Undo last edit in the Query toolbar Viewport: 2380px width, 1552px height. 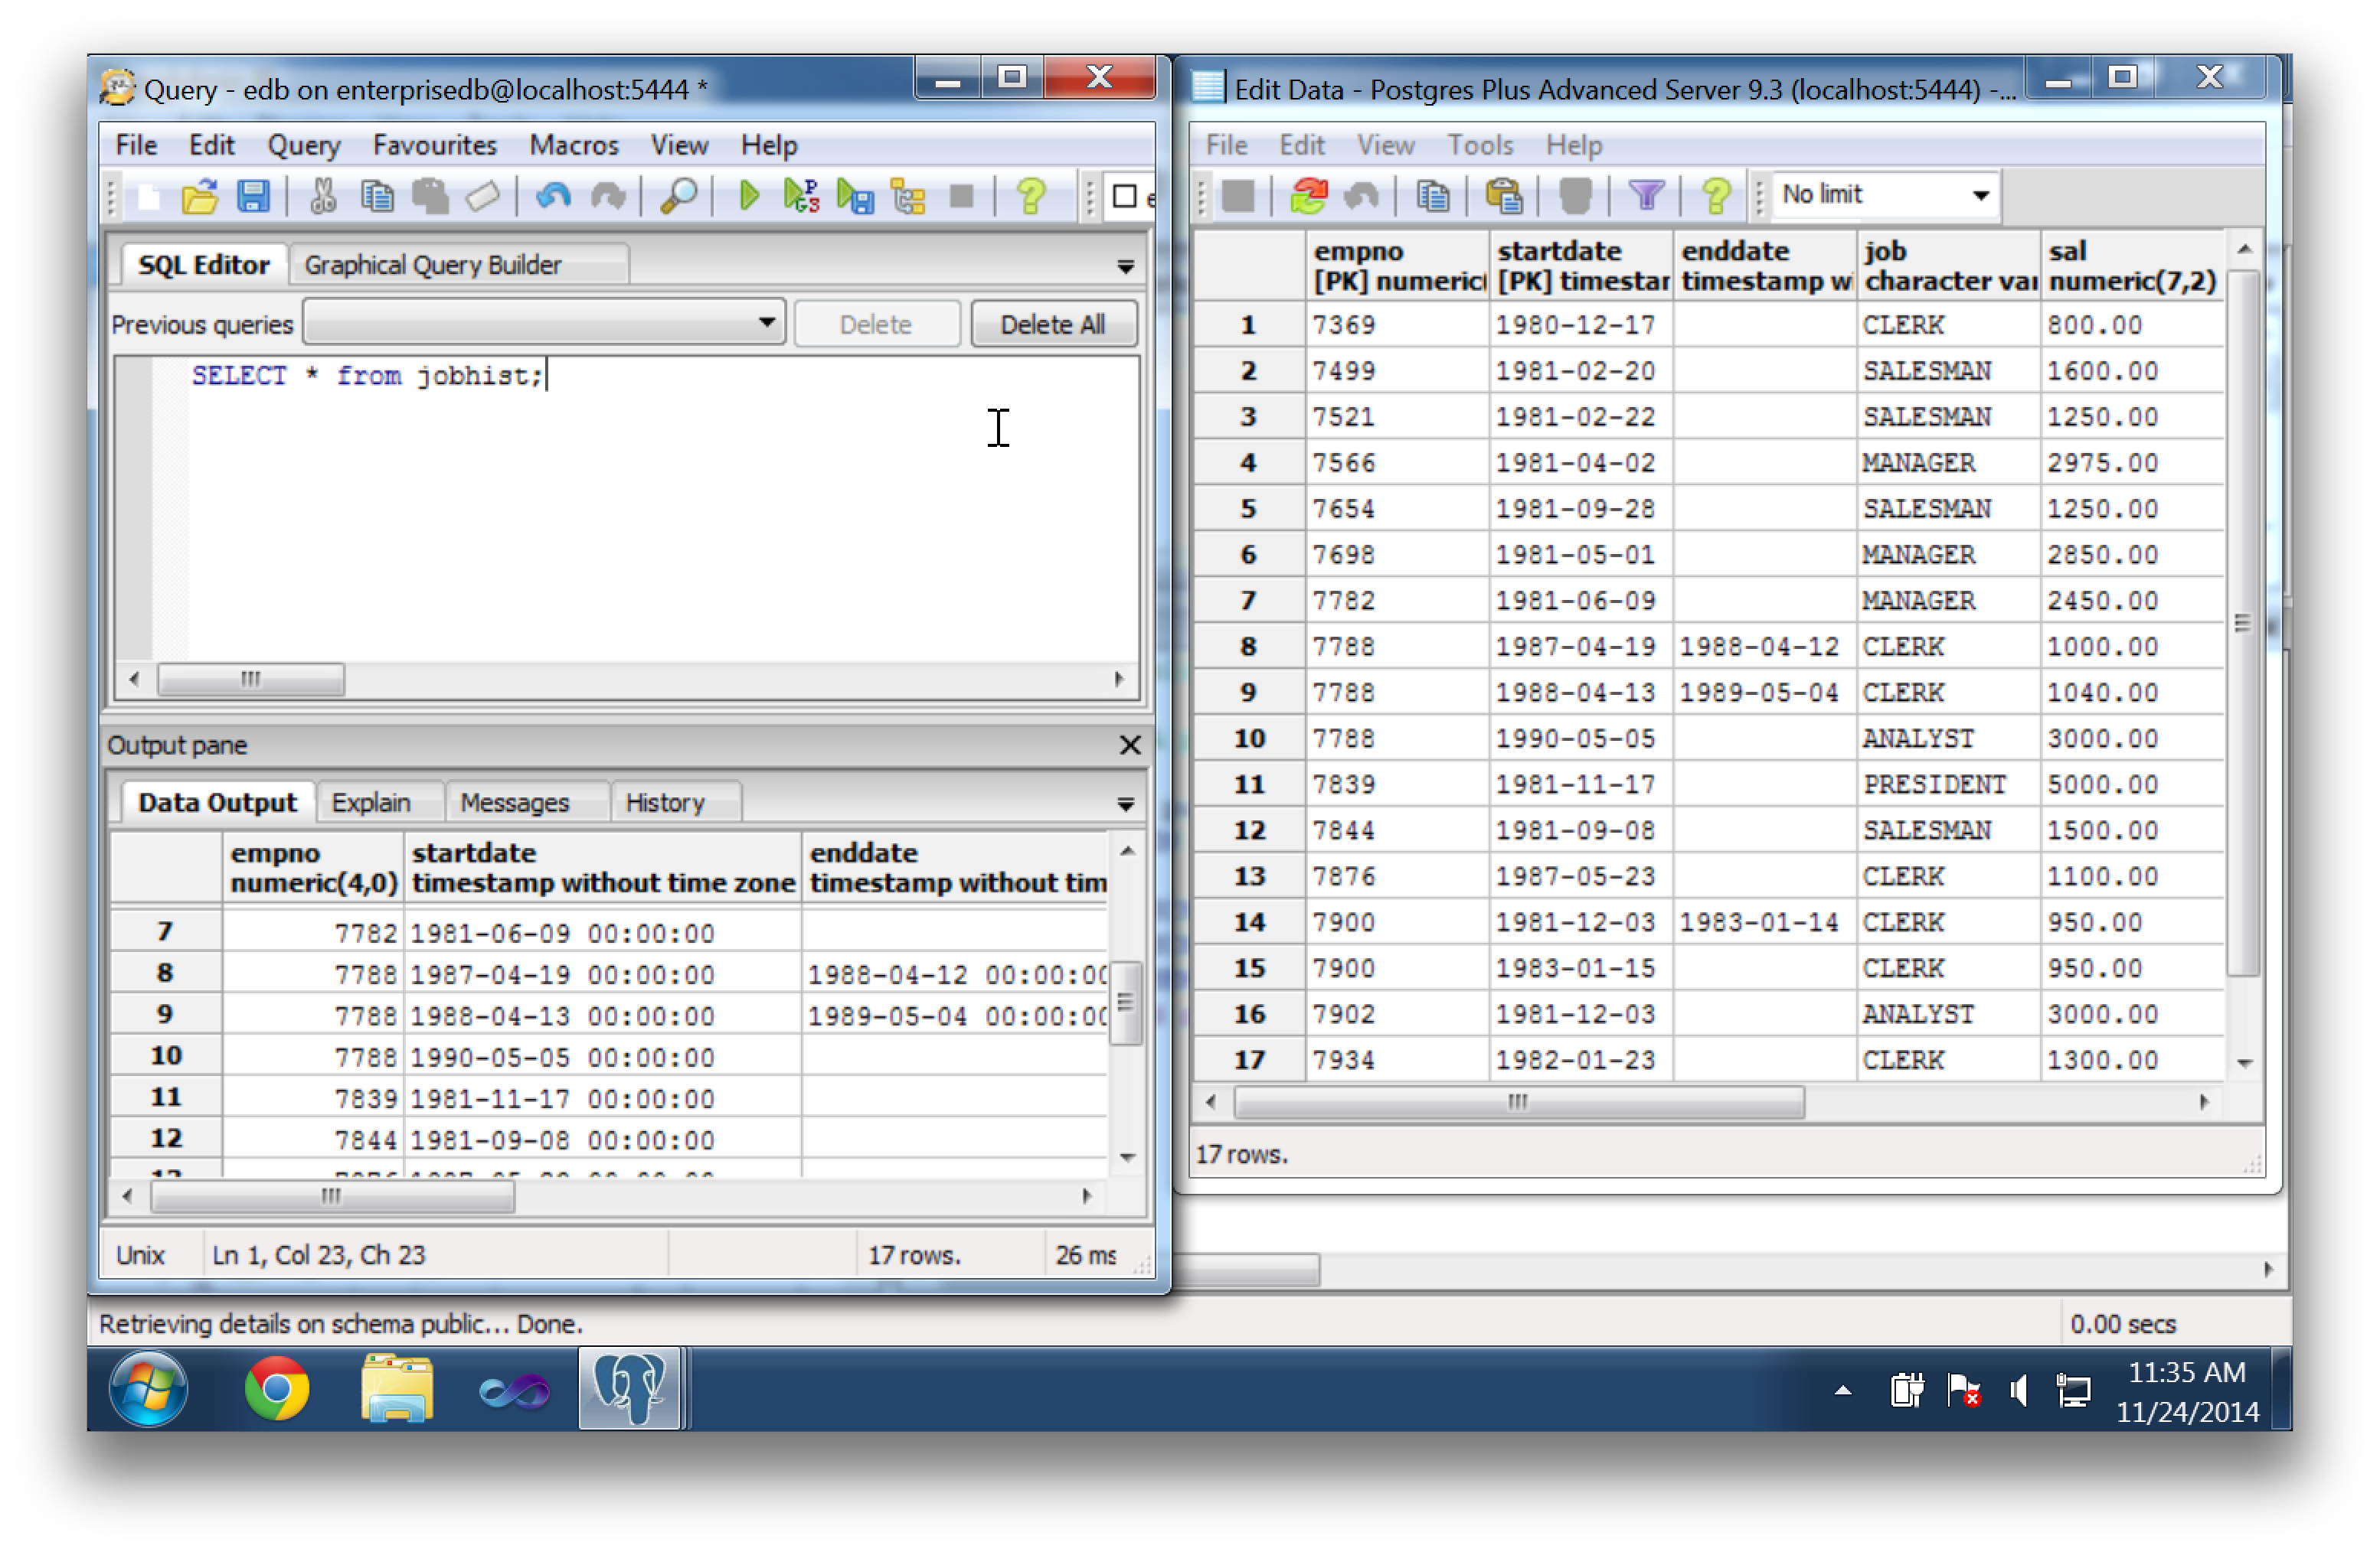[x=553, y=196]
